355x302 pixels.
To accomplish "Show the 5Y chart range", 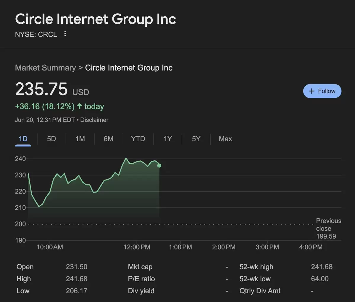I will (196, 139).
